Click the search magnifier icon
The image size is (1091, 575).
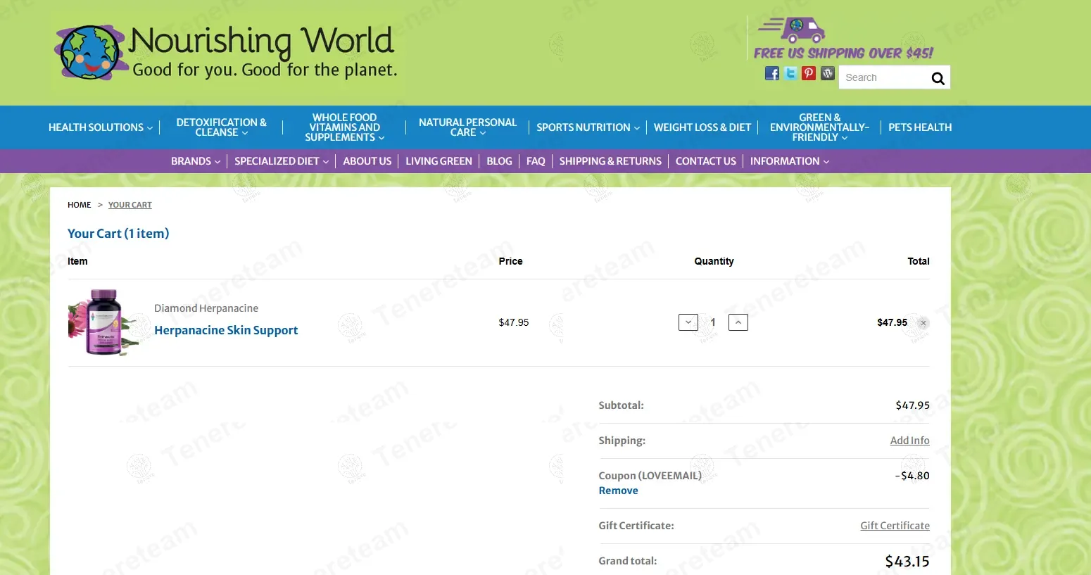pyautogui.click(x=938, y=78)
